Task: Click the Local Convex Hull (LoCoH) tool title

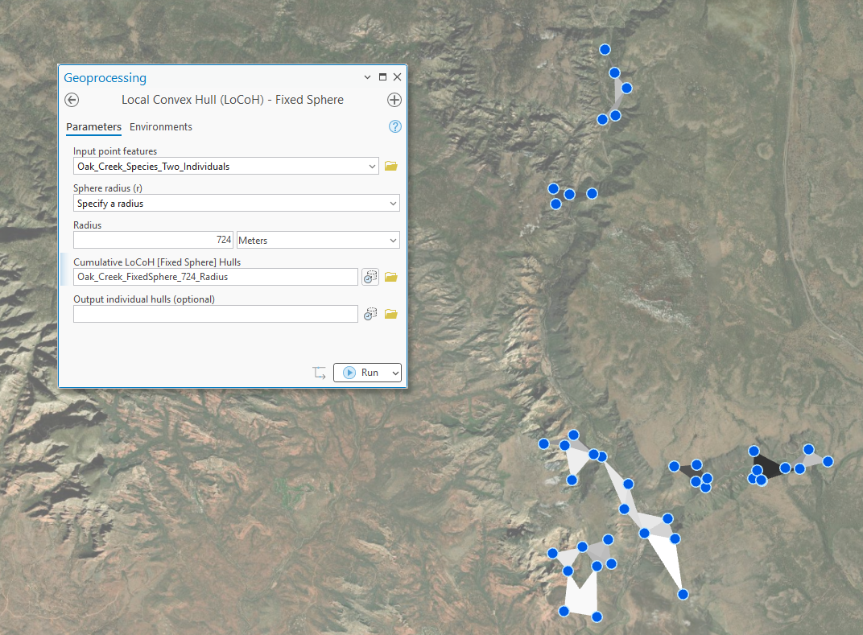Action: (x=233, y=100)
